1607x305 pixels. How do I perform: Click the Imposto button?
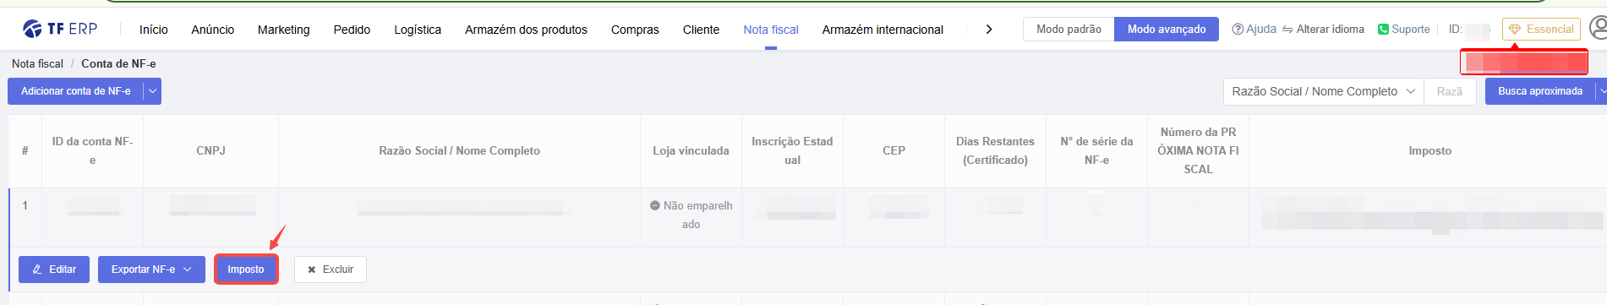tap(246, 270)
